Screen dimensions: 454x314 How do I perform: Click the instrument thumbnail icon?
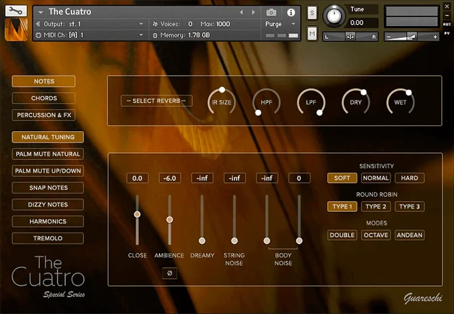pyautogui.click(x=16, y=30)
